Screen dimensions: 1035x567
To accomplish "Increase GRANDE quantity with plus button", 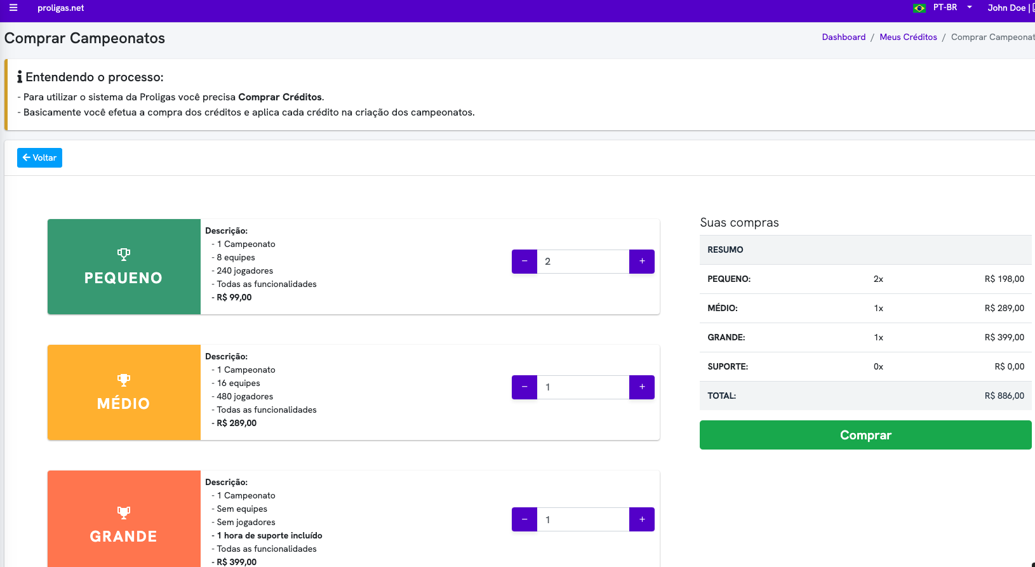I will (642, 519).
